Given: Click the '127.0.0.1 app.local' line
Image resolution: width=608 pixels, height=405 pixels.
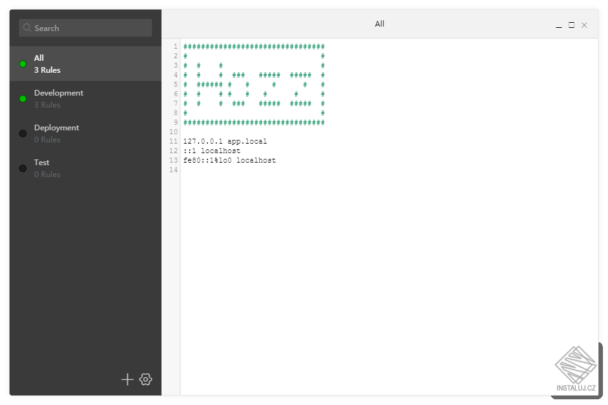Looking at the screenshot, I should click(x=225, y=142).
